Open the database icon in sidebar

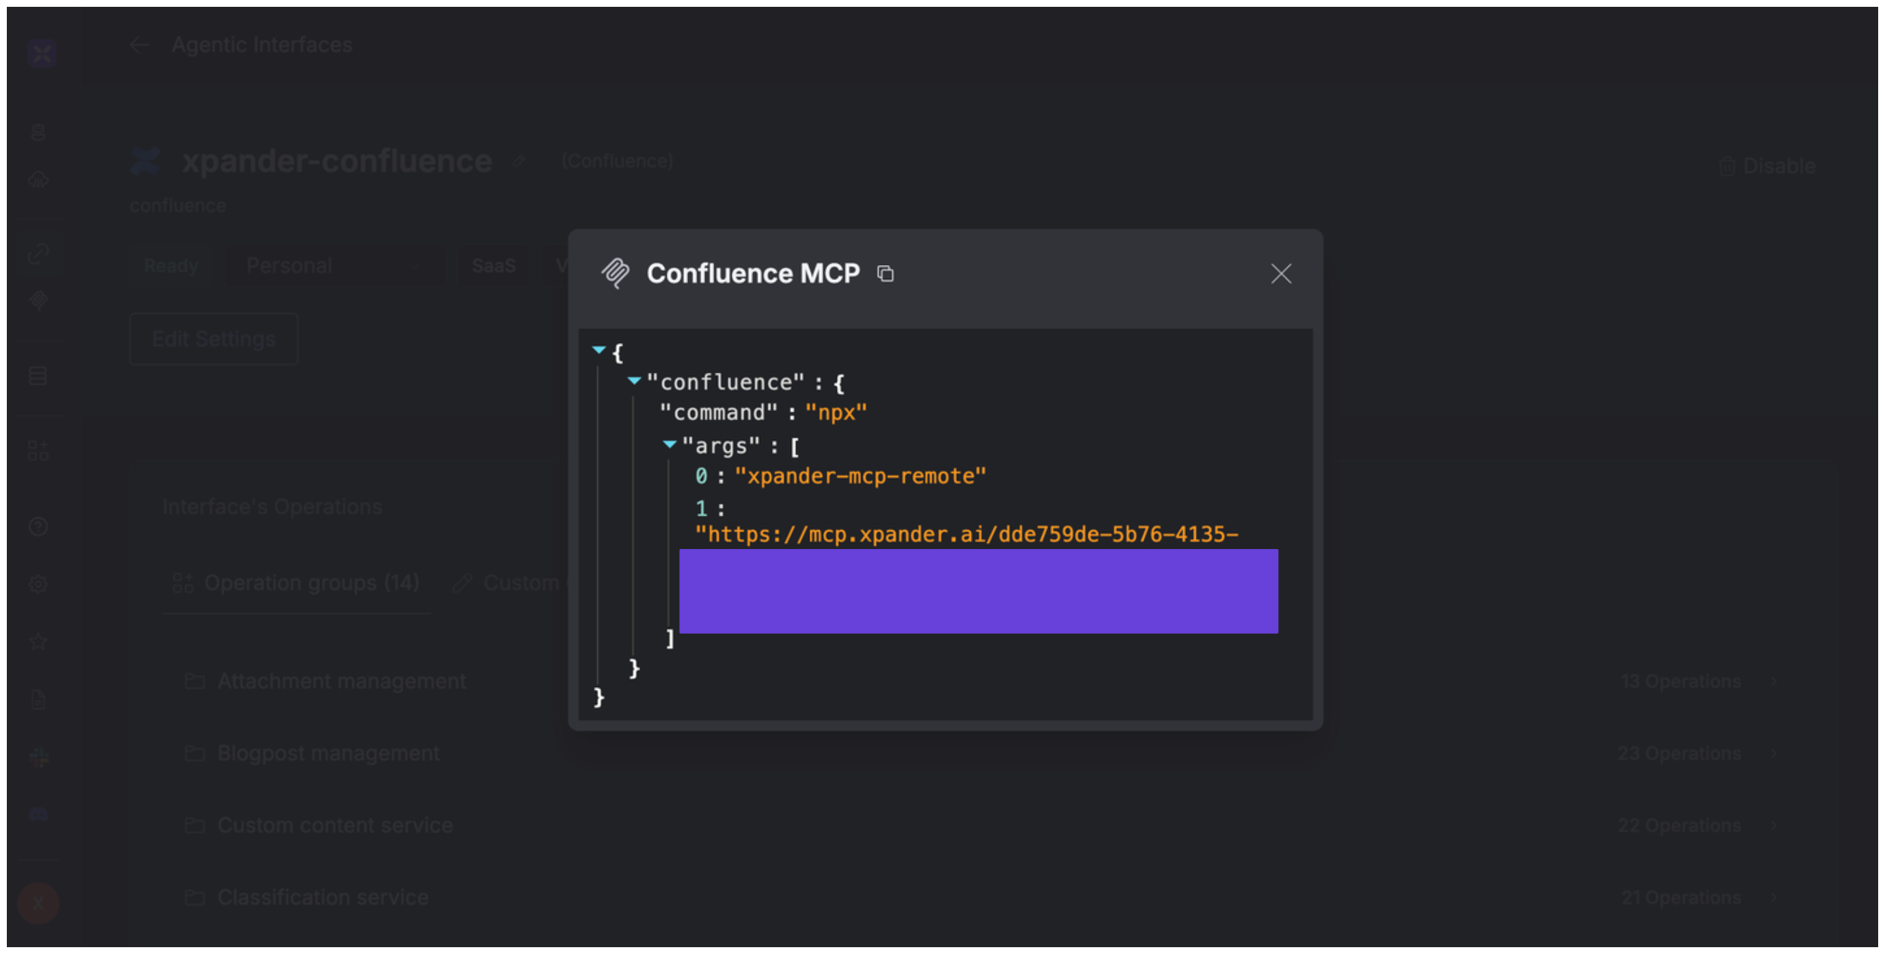pyautogui.click(x=38, y=376)
